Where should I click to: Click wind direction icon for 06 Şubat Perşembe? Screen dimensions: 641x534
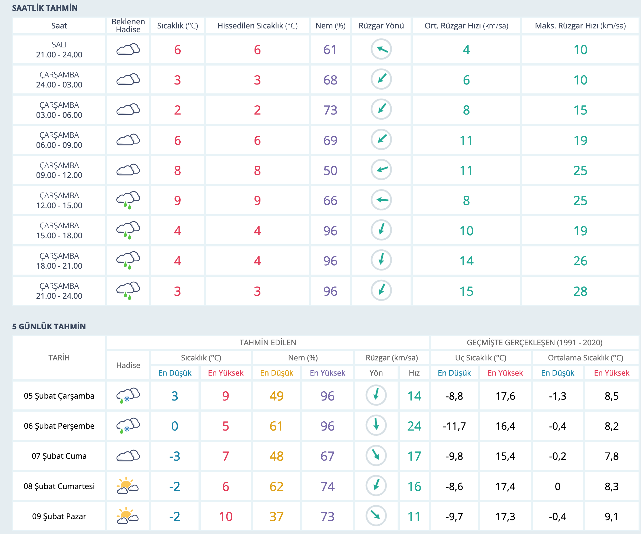(376, 425)
